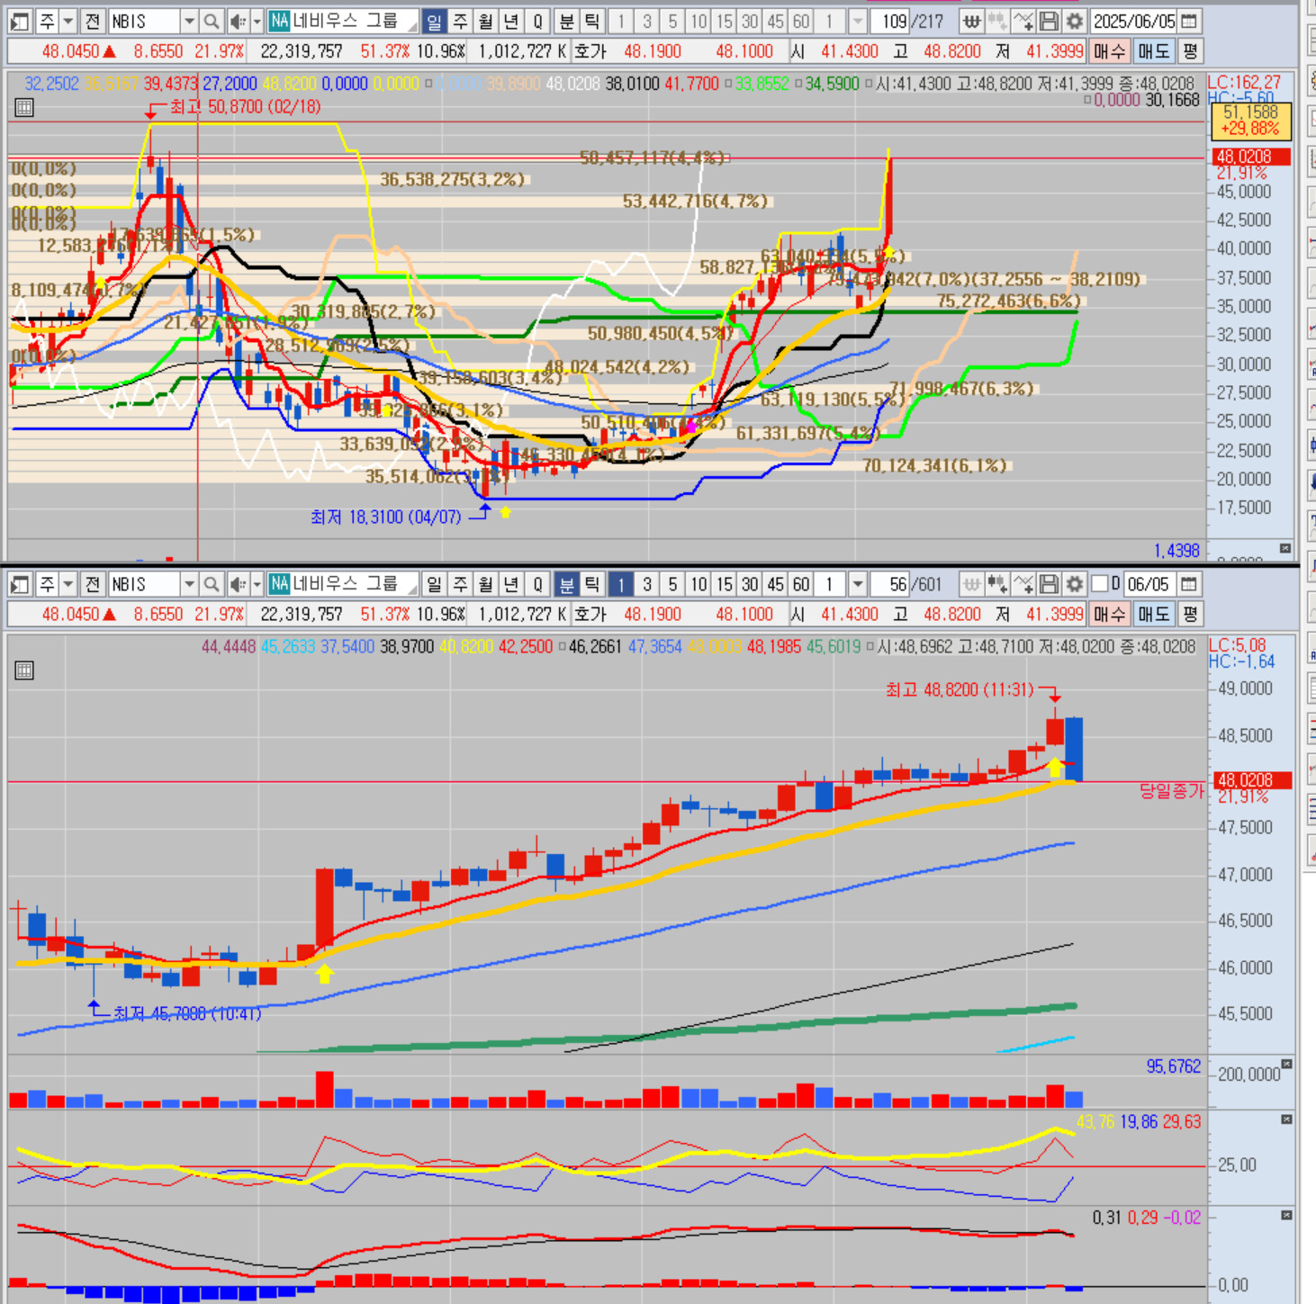Switch upper chart to 월 monthly period
1316x1304 pixels.
[x=485, y=21]
